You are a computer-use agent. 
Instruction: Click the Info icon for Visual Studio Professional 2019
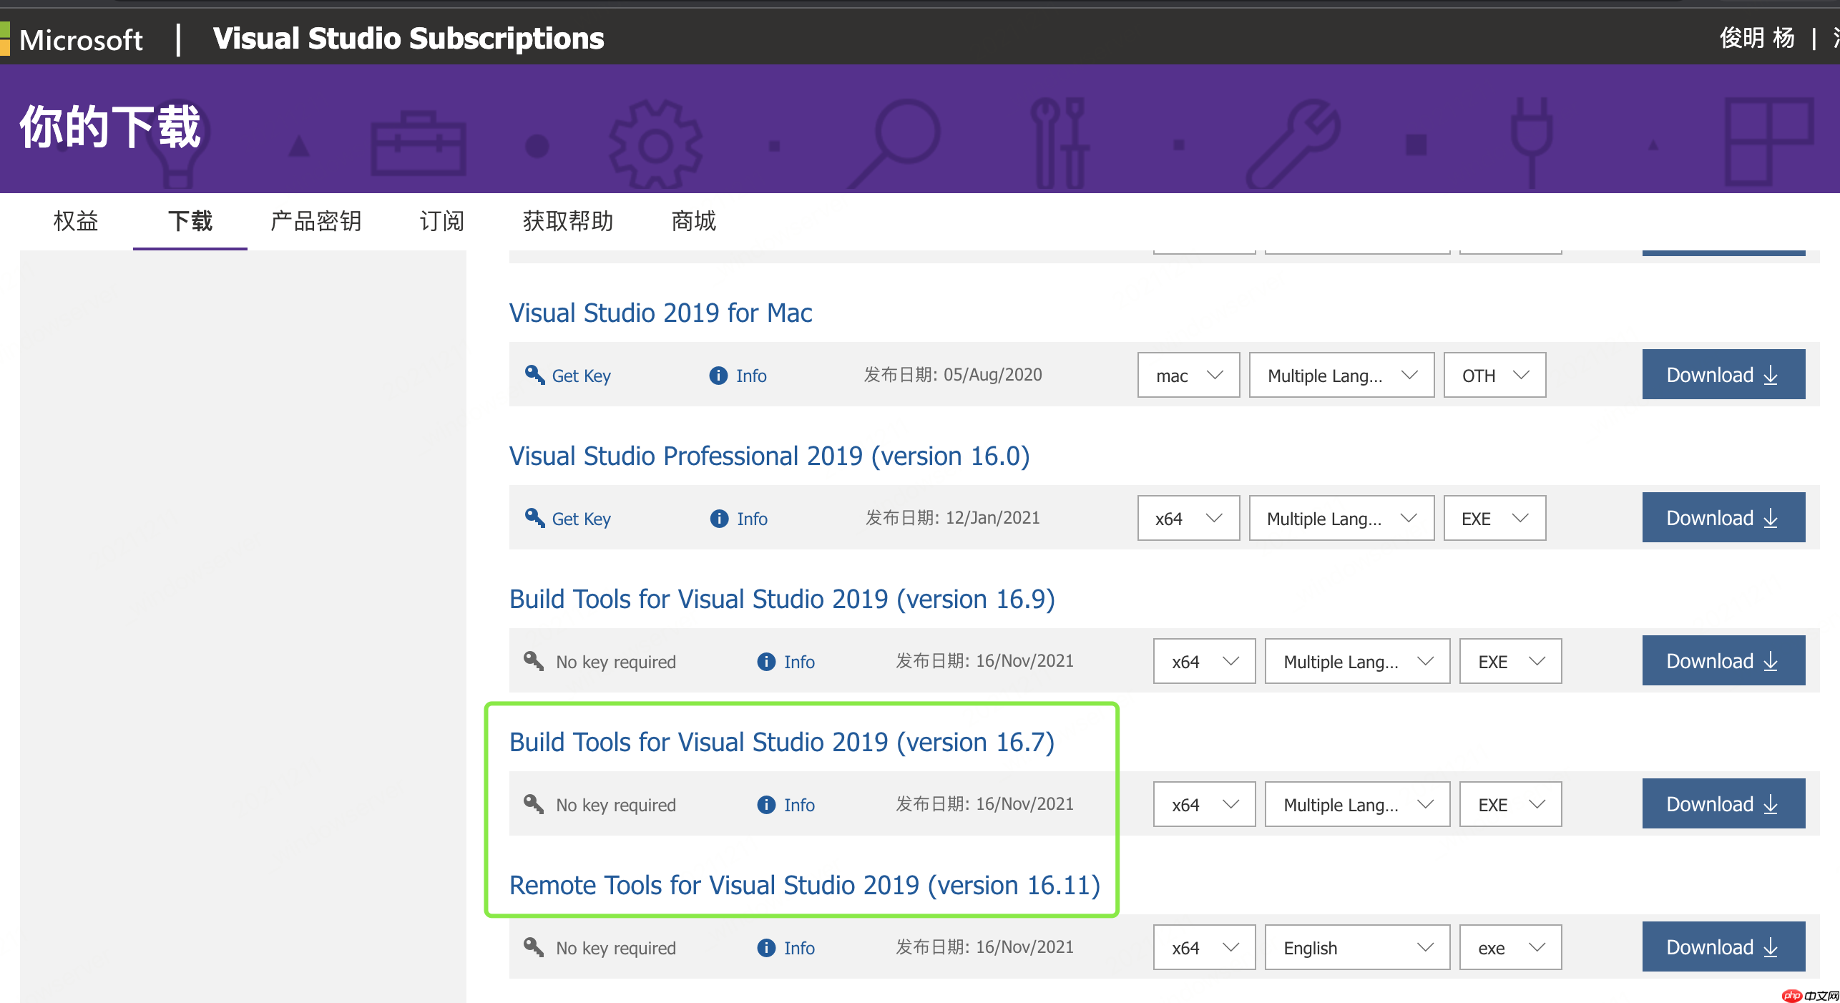pyautogui.click(x=718, y=518)
